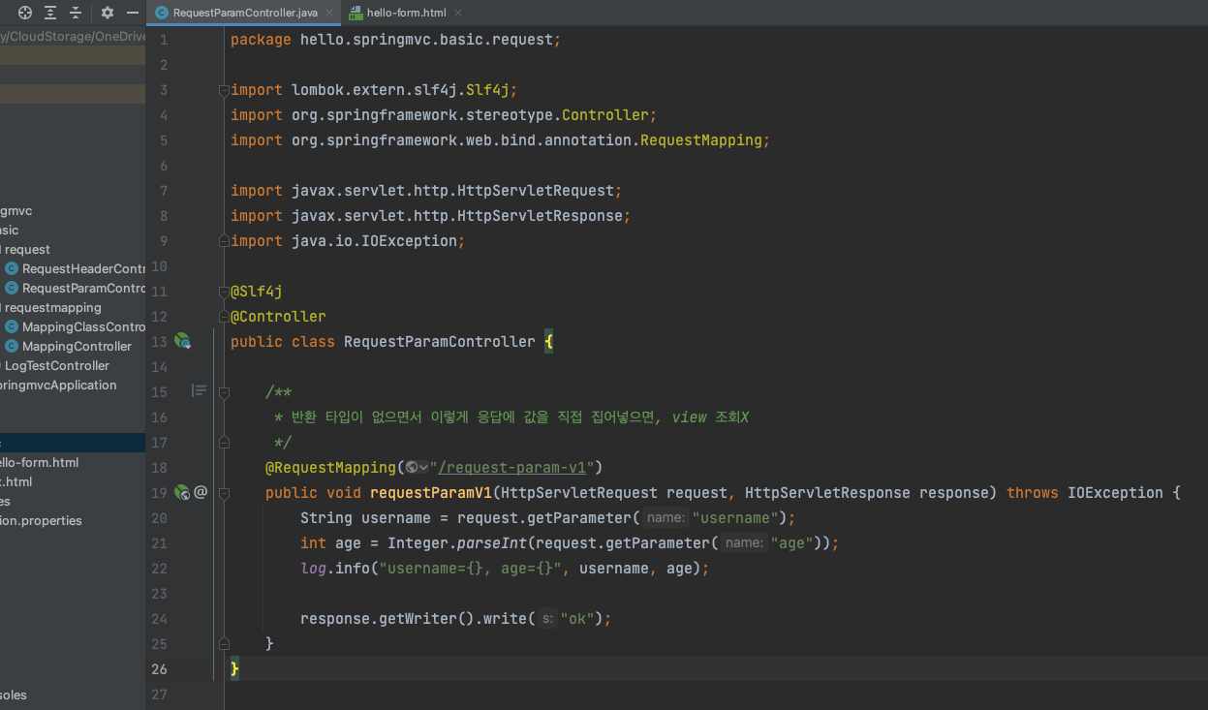Hide the project tool window with minus icon
The image size is (1208, 710).
[x=133, y=13]
